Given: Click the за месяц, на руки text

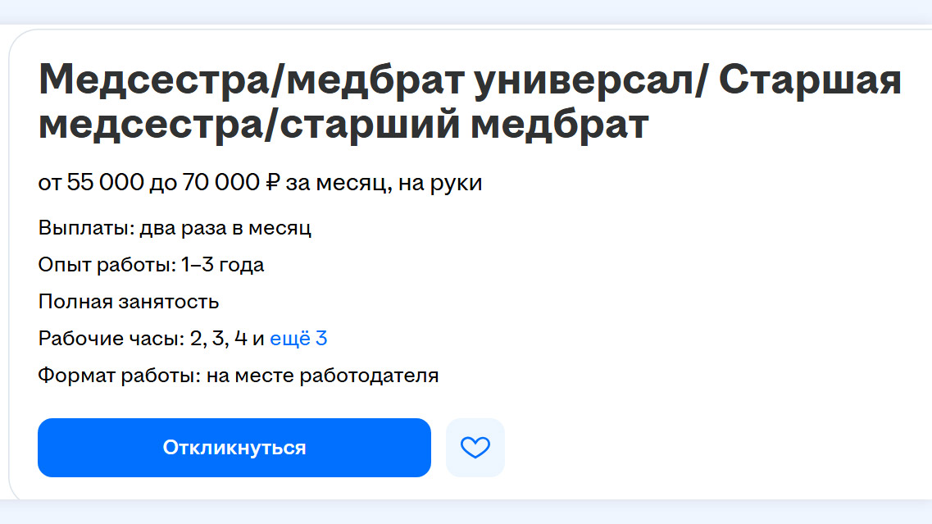Looking at the screenshot, I should coord(384,183).
